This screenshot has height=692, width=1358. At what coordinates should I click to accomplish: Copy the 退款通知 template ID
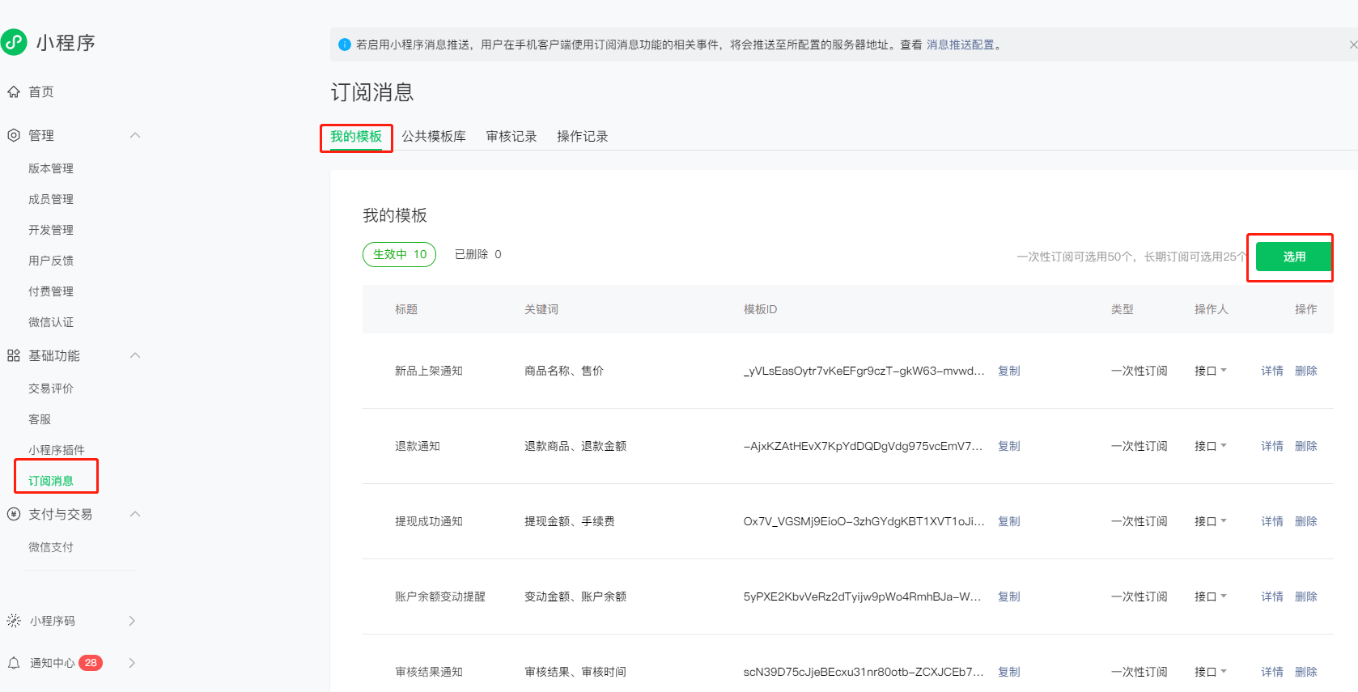click(x=1008, y=446)
